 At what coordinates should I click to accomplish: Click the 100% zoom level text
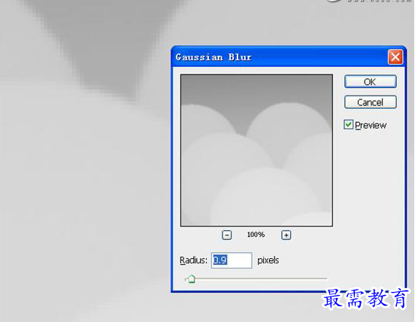point(256,235)
